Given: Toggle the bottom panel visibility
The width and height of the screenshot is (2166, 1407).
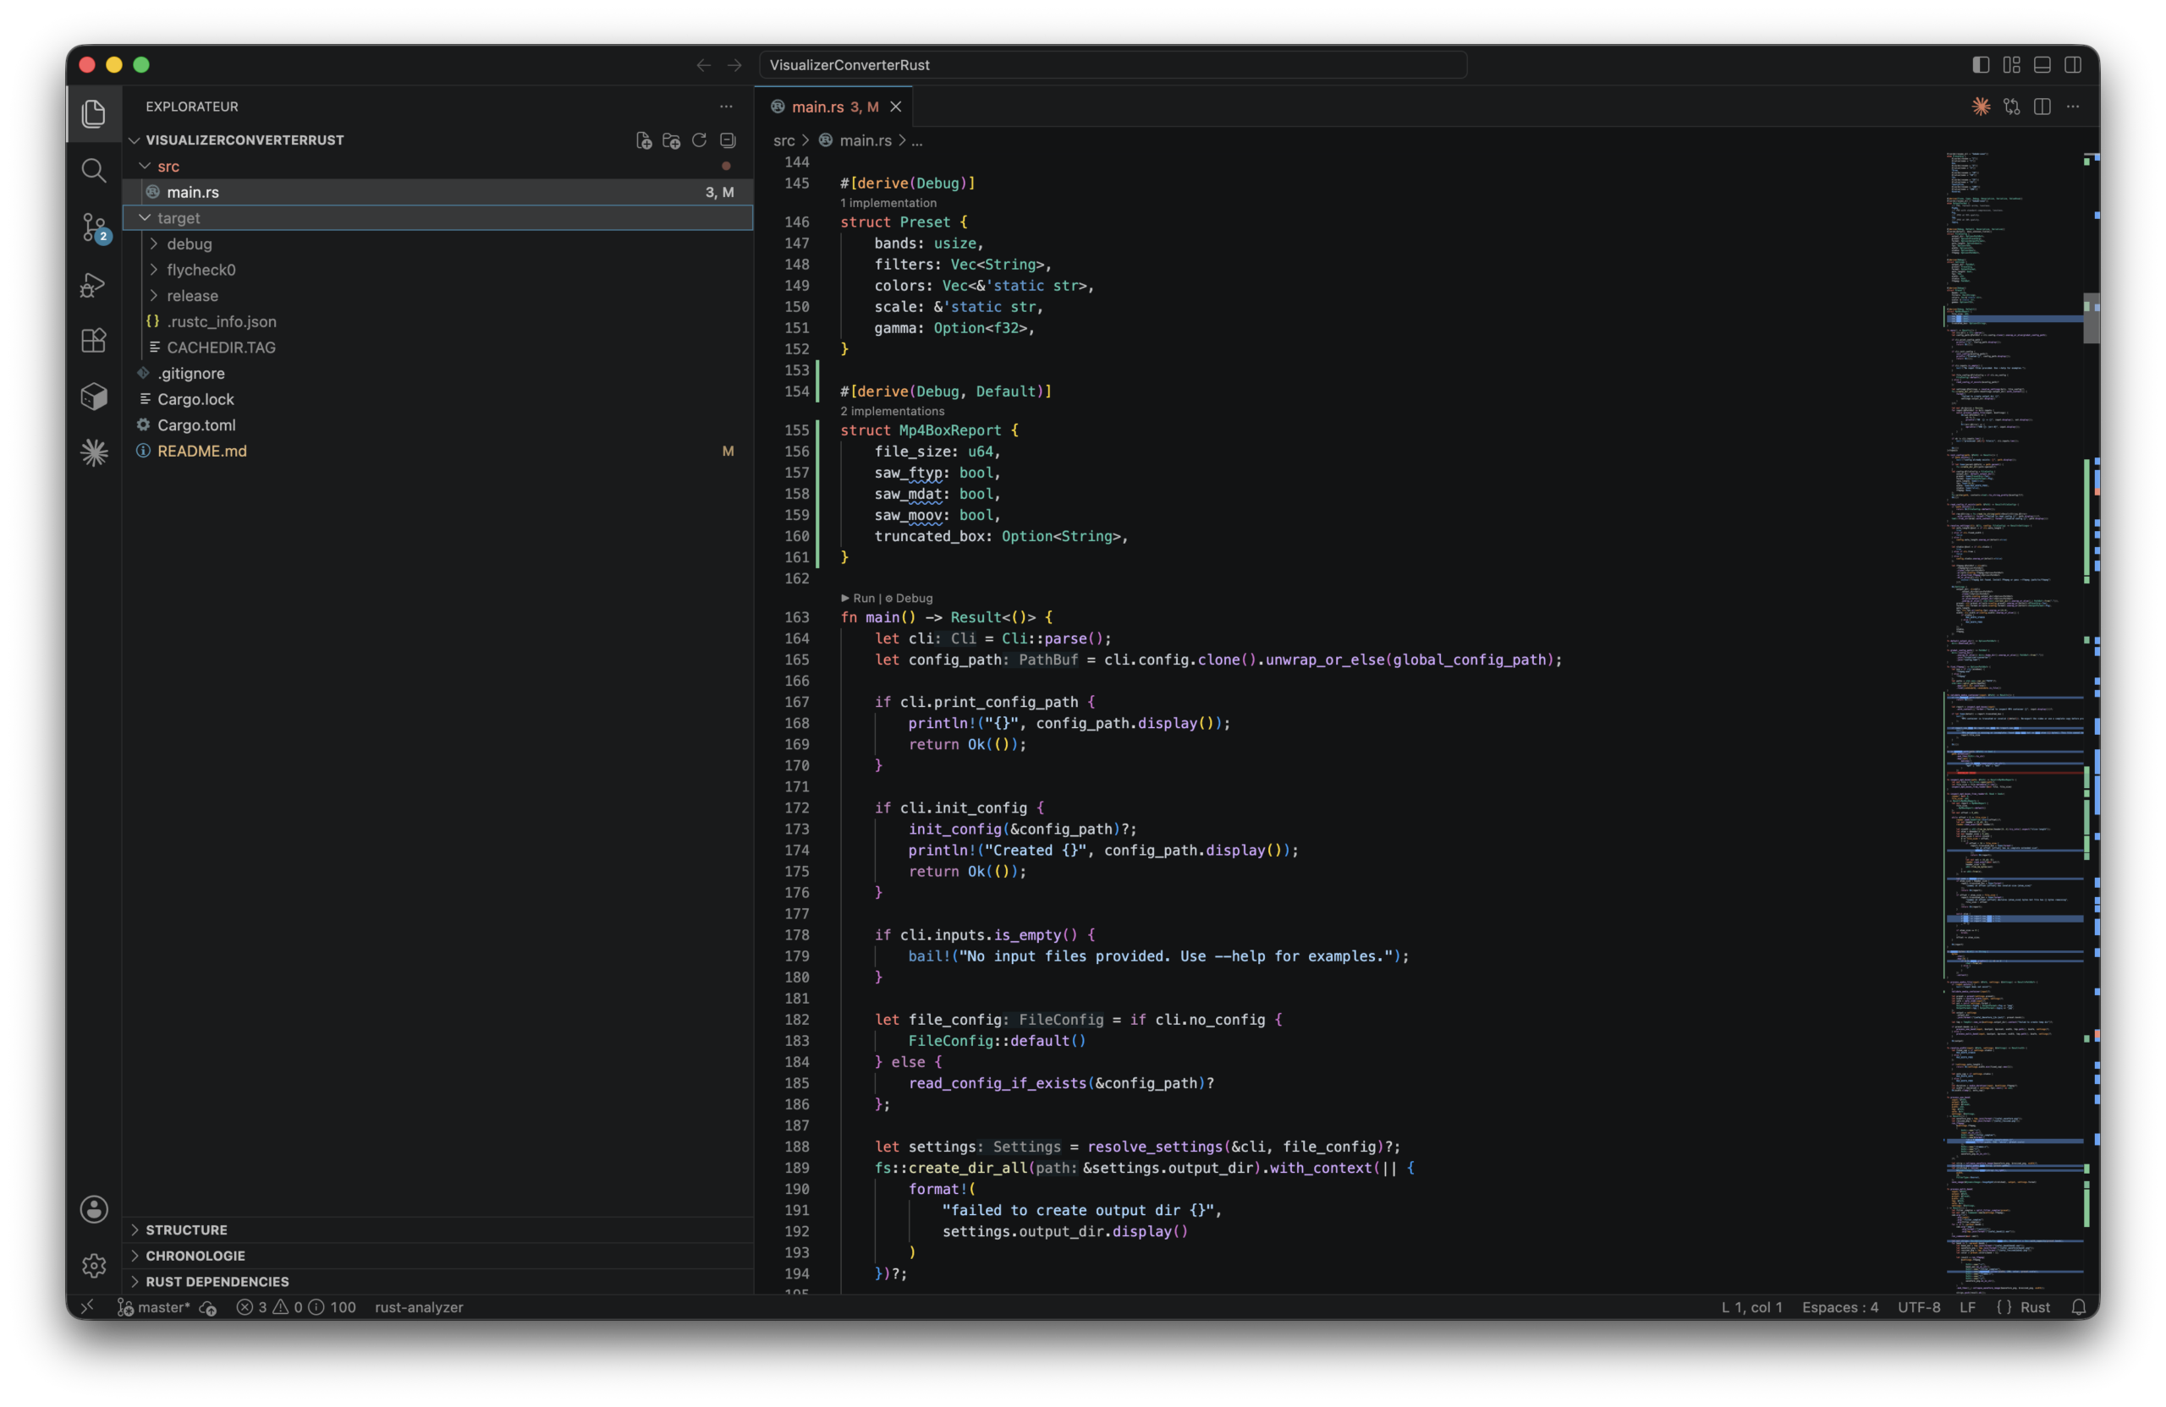Looking at the screenshot, I should click(2042, 64).
